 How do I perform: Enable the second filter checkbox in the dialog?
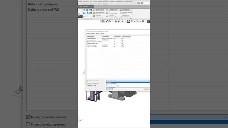[87, 83]
